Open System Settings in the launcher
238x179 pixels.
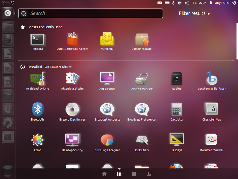7,123
